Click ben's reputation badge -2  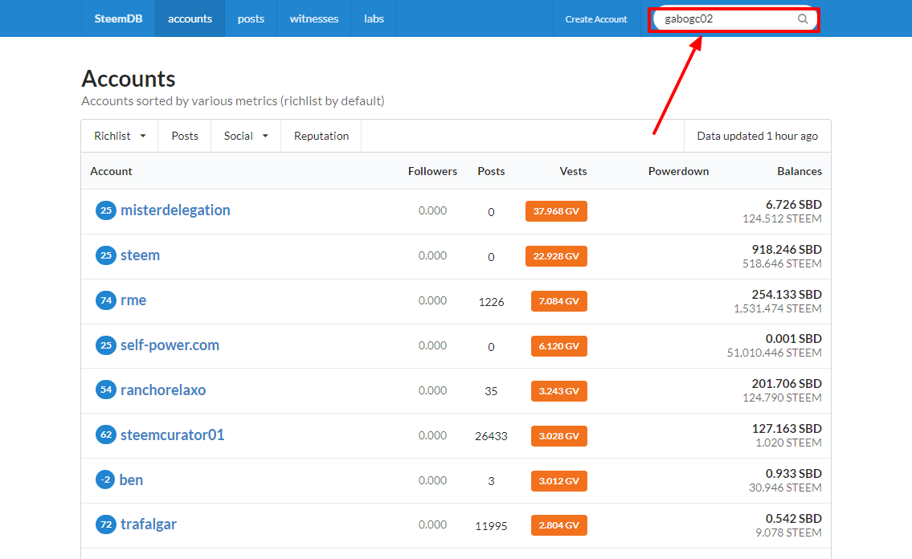tap(105, 479)
